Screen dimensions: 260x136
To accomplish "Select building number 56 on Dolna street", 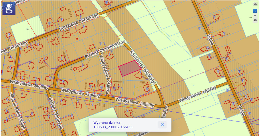I will (208, 48).
